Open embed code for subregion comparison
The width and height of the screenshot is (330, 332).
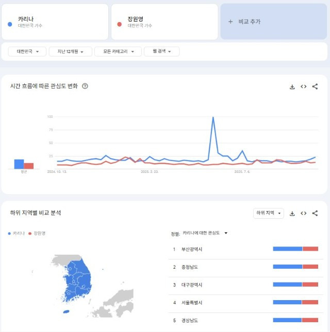click(304, 213)
